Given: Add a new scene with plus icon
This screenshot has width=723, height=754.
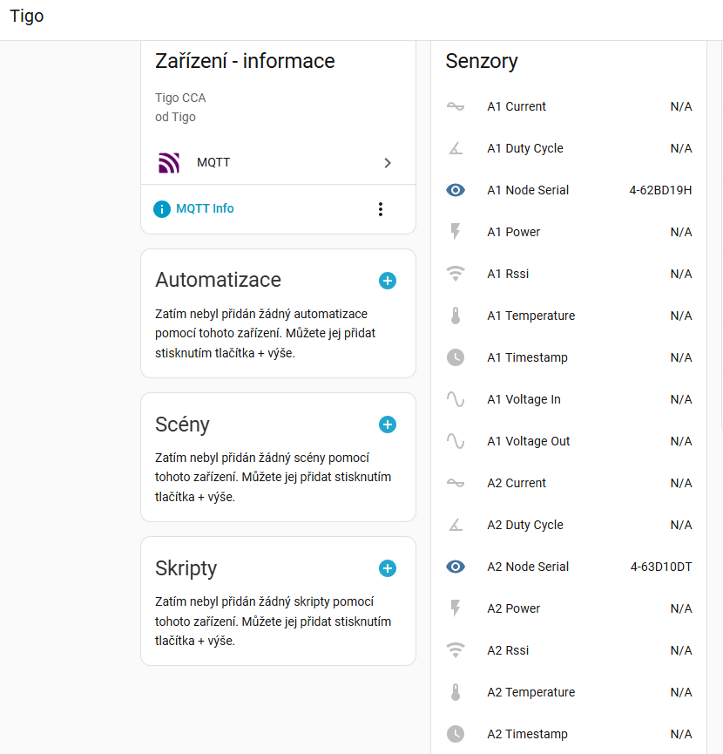Looking at the screenshot, I should 388,425.
